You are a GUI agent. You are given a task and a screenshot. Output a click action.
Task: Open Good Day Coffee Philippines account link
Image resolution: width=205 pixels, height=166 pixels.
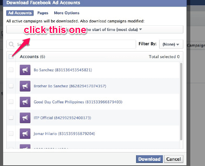click(x=78, y=102)
